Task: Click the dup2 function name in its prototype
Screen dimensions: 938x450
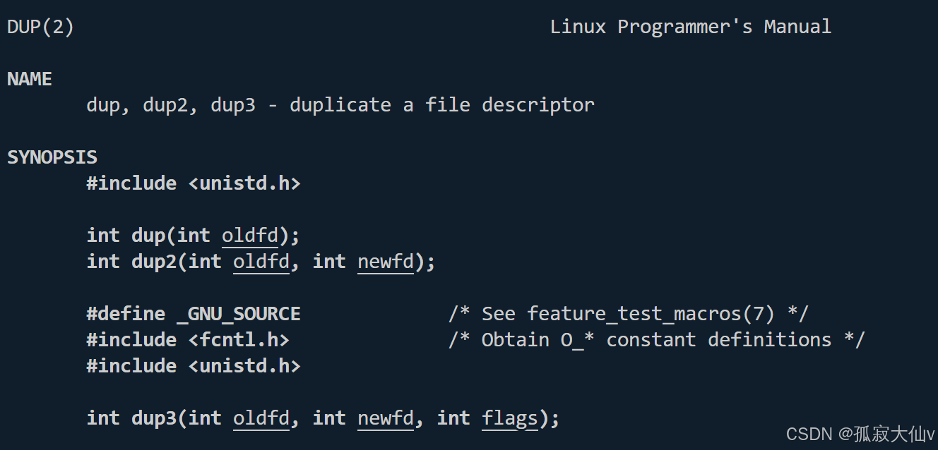Action: (153, 262)
